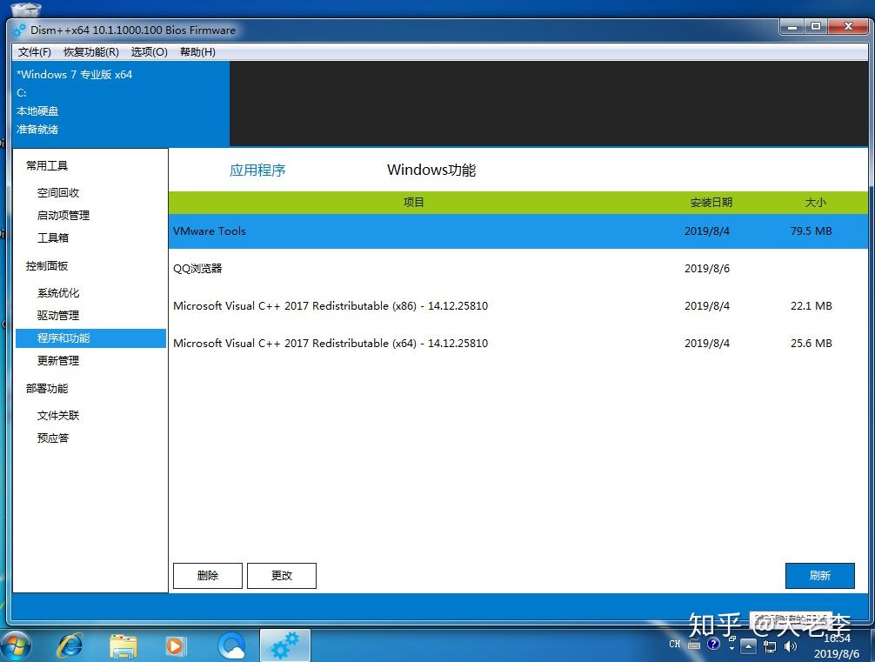Sort by the 大小 column header
Image resolution: width=875 pixels, height=662 pixels.
pos(815,202)
